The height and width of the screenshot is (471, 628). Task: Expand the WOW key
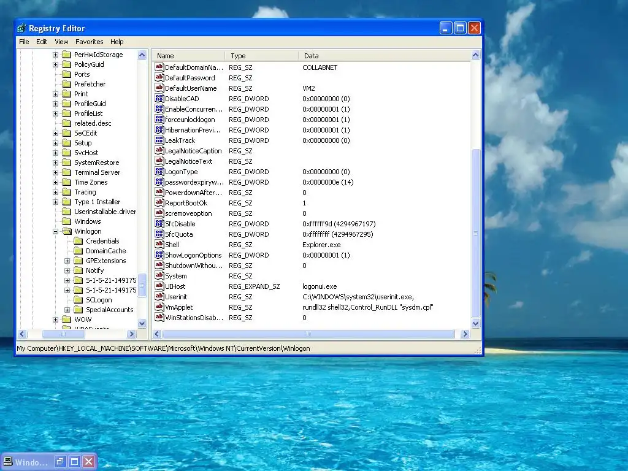(55, 320)
